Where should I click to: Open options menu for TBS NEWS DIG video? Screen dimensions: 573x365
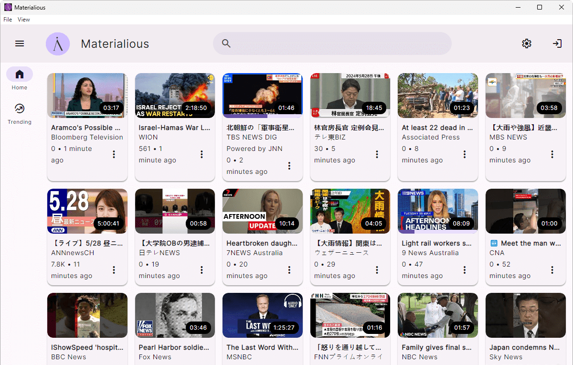tap(289, 166)
